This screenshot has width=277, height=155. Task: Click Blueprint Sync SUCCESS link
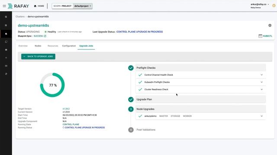38,36
